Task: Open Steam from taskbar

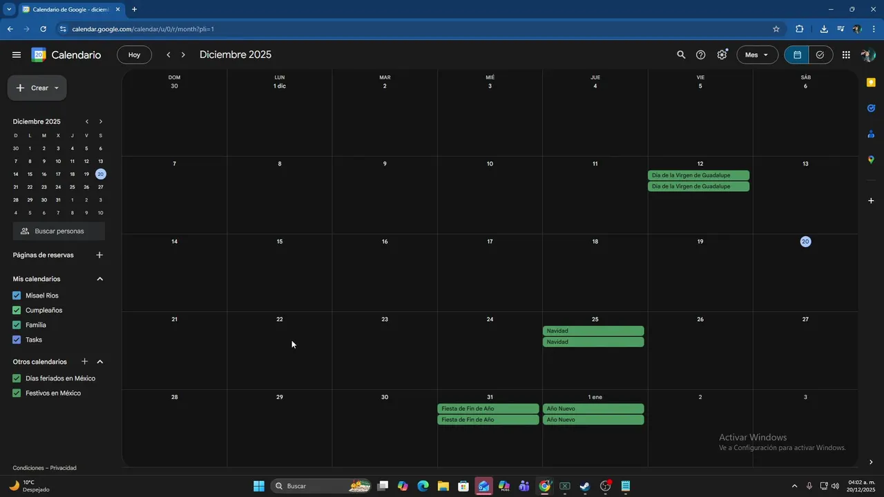Action: pyautogui.click(x=585, y=486)
